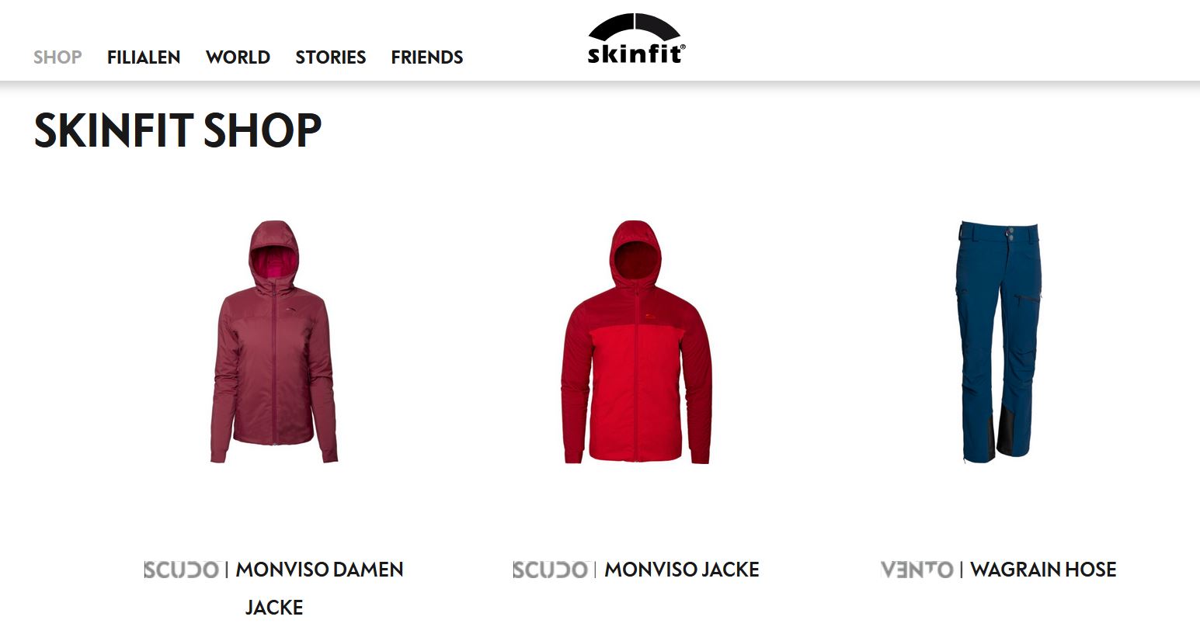View the red Monviso jacket image
1200x627 pixels.
pos(636,341)
